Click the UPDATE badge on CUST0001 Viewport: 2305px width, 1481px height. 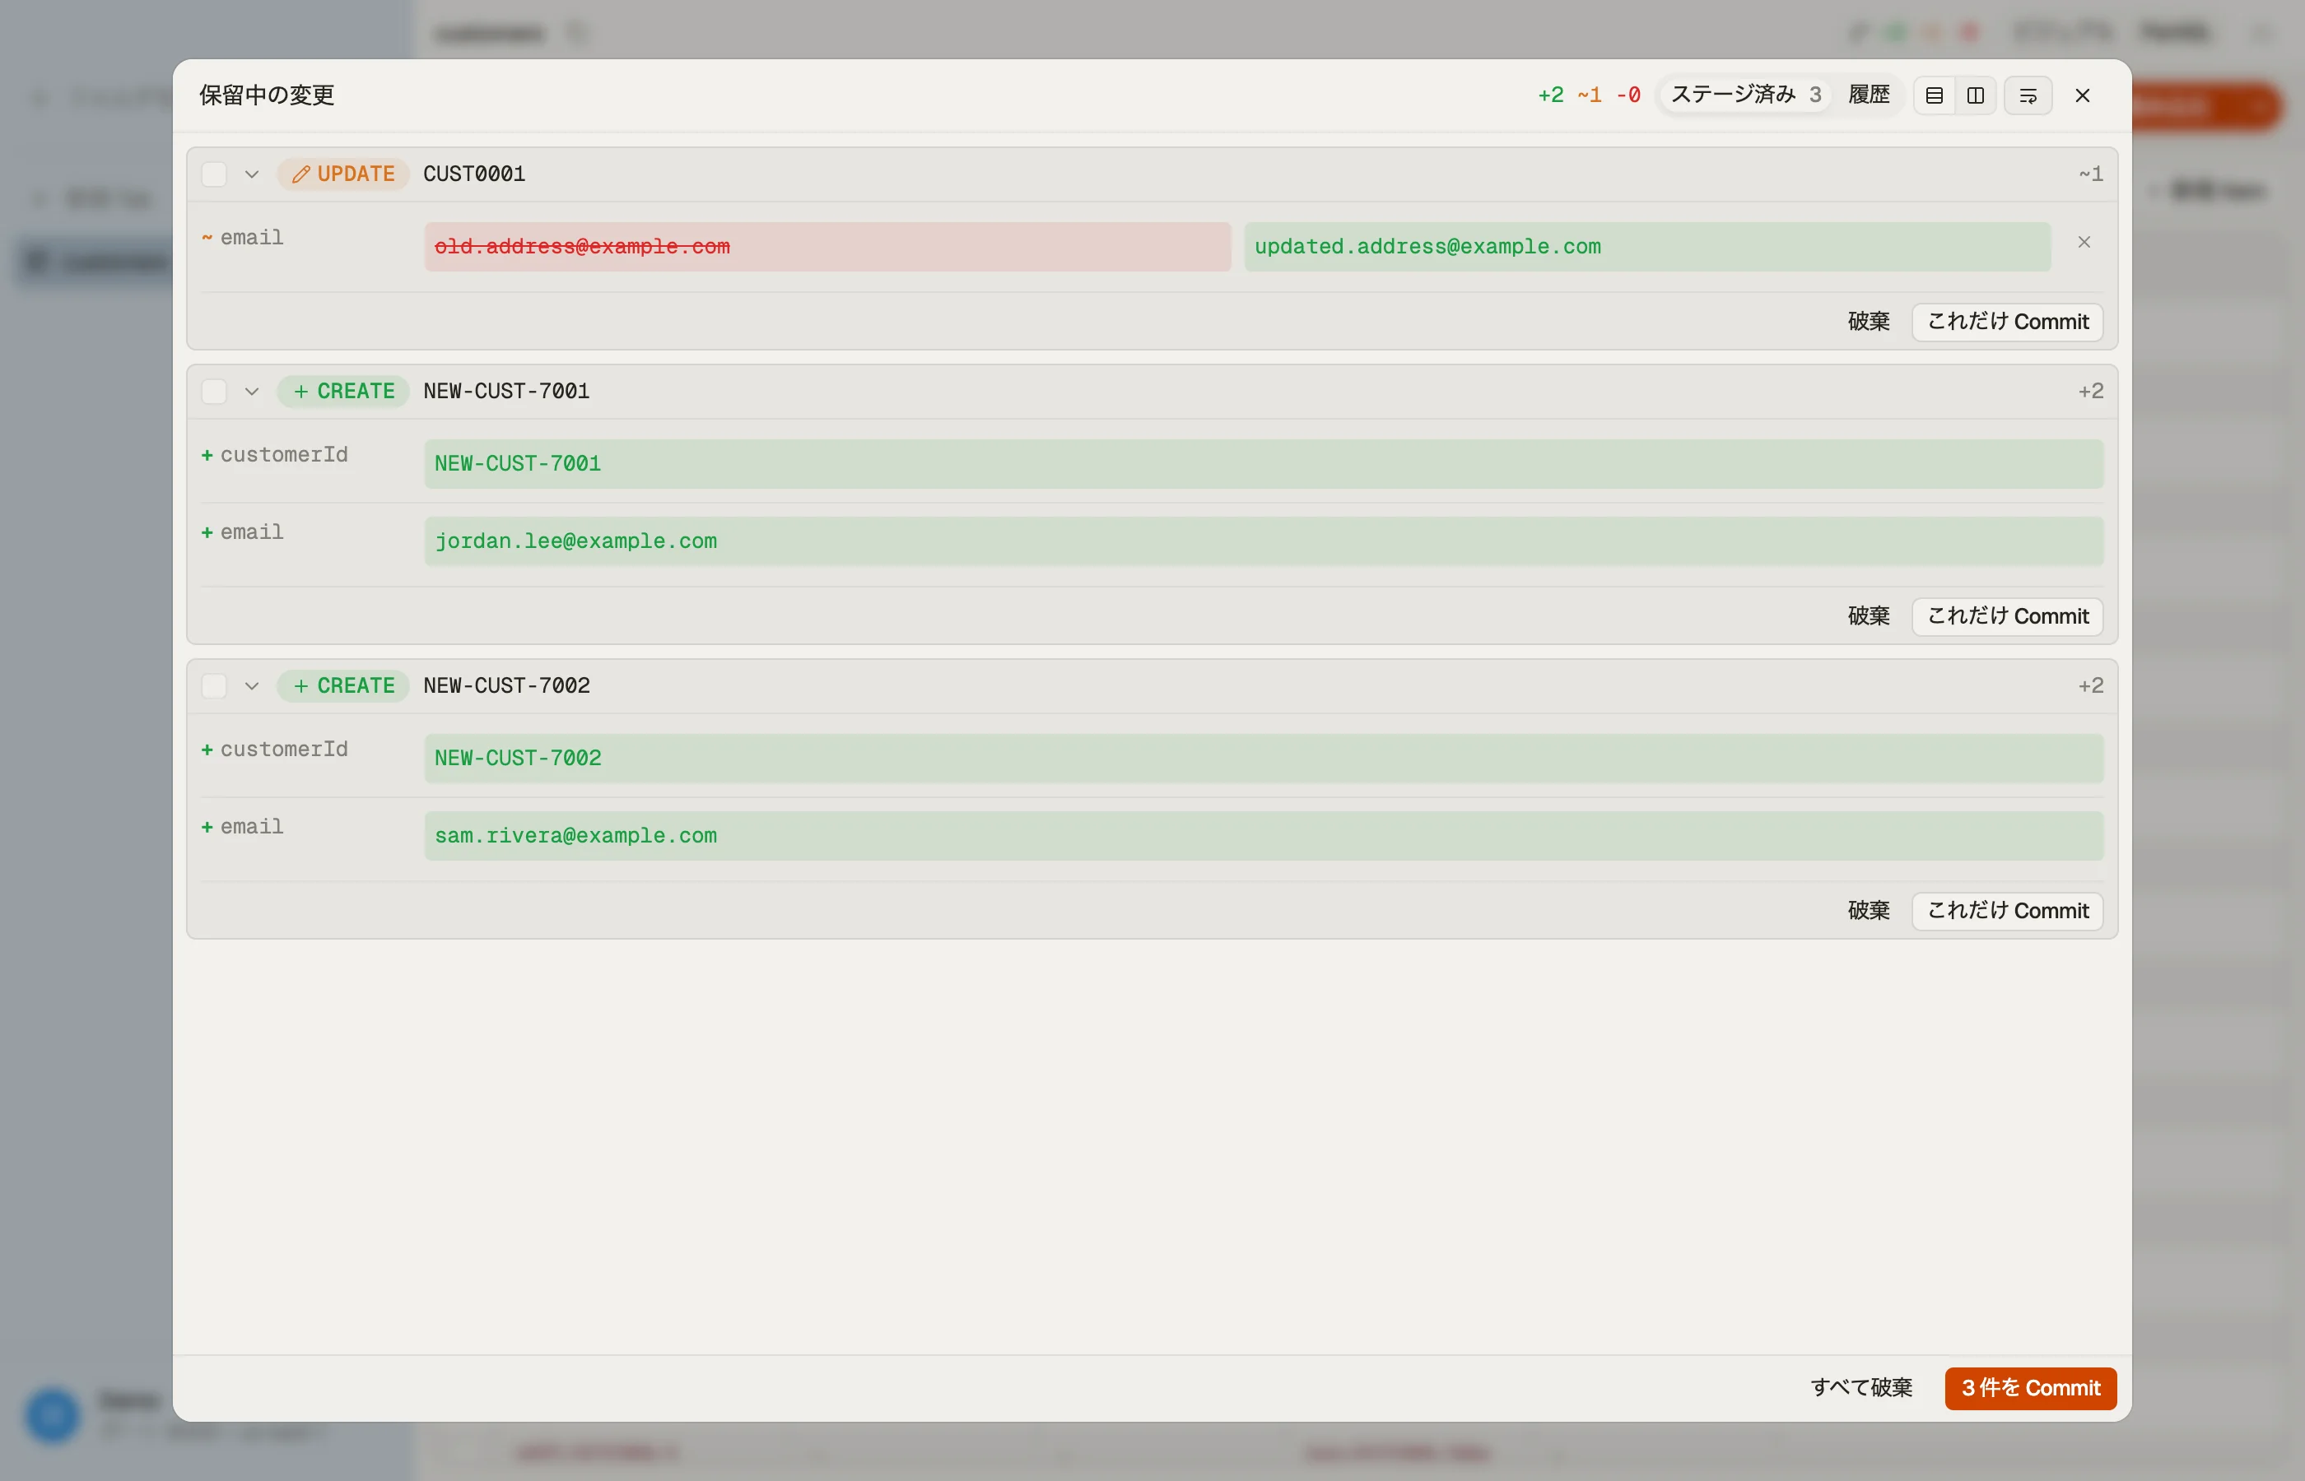click(x=343, y=174)
